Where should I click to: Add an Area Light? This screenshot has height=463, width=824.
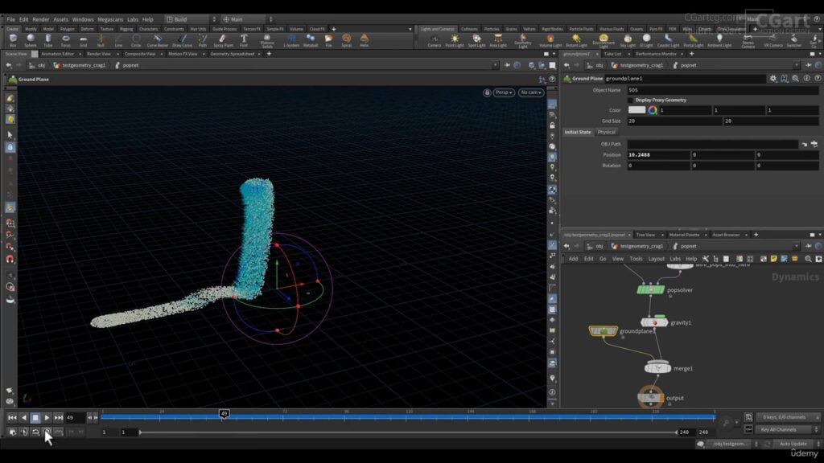[497, 40]
